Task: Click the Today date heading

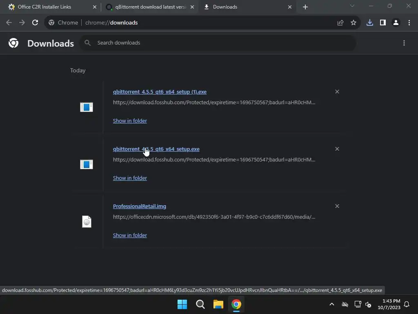Action: click(x=78, y=70)
